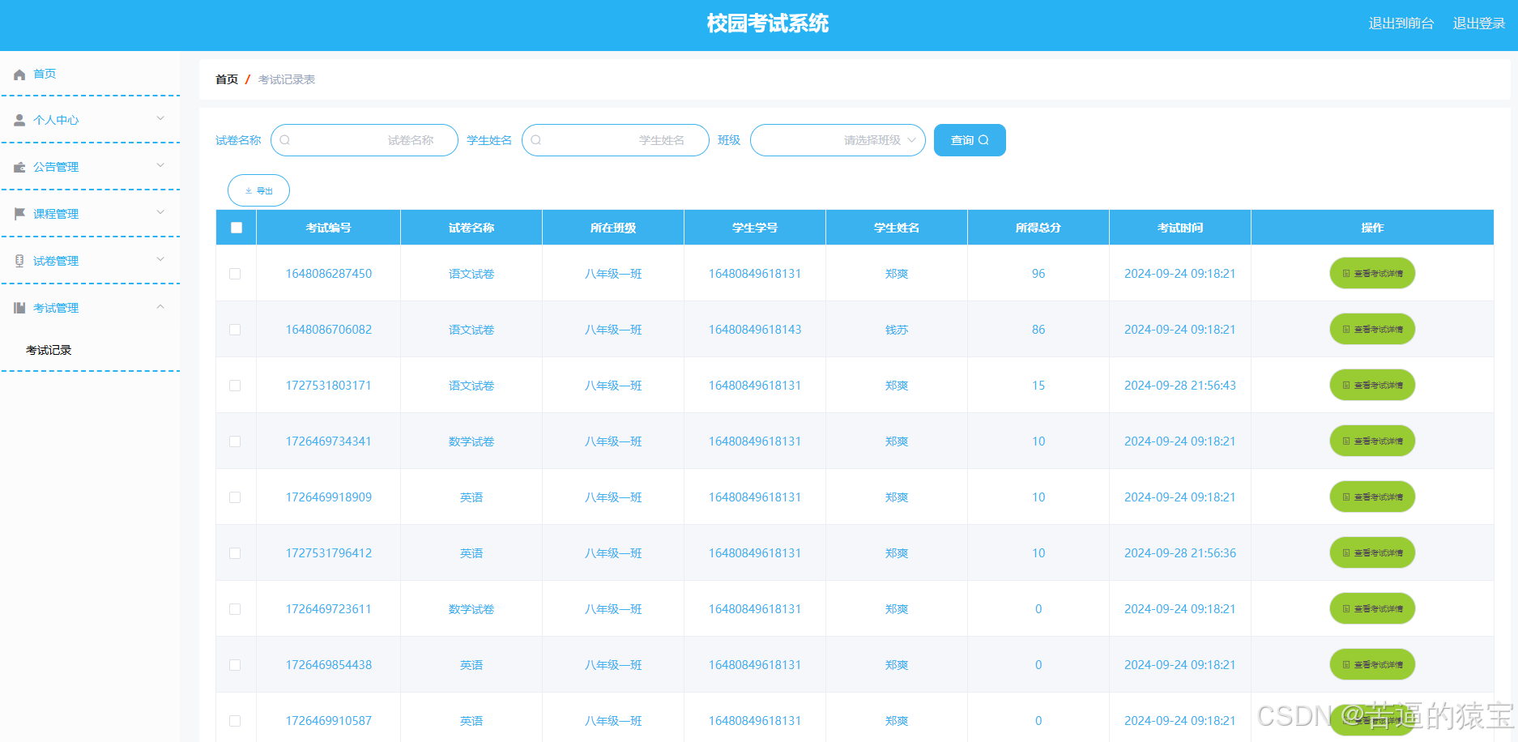
Task: Open 个人中心 menu item
Action: 56,120
